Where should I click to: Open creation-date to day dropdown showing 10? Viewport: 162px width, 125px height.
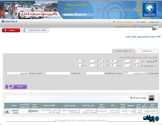click(x=102, y=61)
